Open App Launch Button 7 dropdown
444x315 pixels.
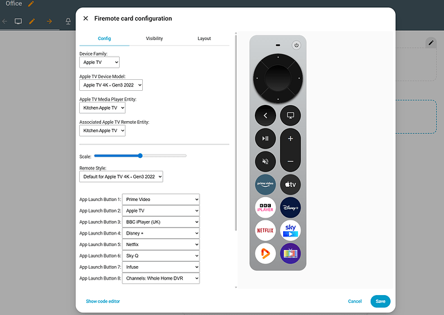pyautogui.click(x=161, y=267)
